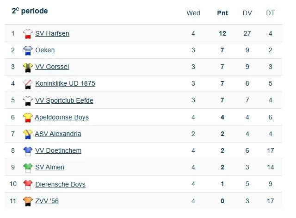The width and height of the screenshot is (296, 218).
Task: Click ZVV '56's orange shirt icon
Action: tap(28, 201)
